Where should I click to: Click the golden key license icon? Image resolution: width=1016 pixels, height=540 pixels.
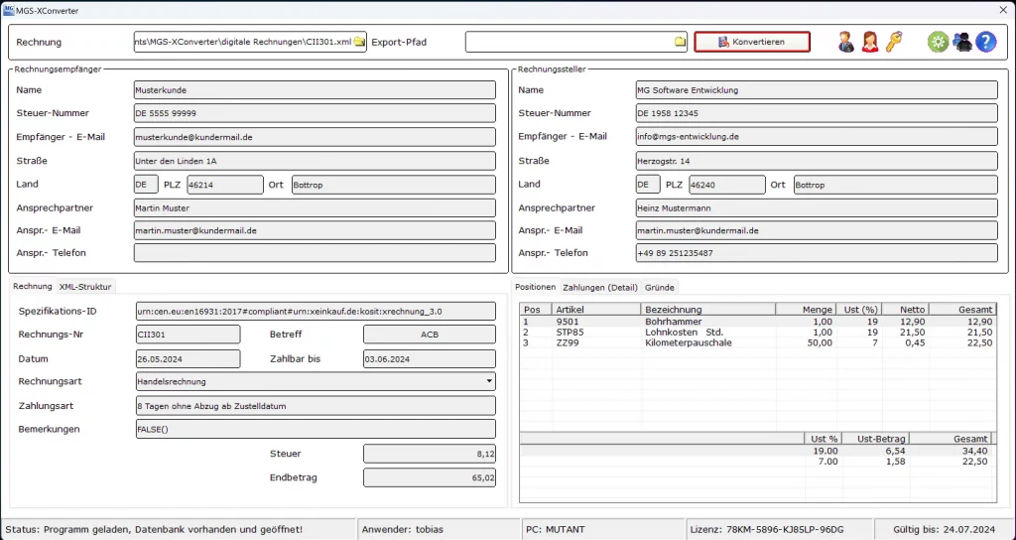894,42
